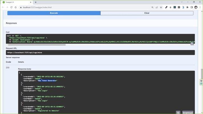View site information lock icon
Viewport: 203px width, 114px height.
pyautogui.click(x=21, y=7)
